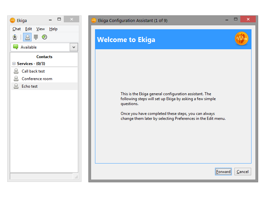Open the Chat menu
Image resolution: width=263 pixels, height=197 pixels.
pyautogui.click(x=16, y=29)
